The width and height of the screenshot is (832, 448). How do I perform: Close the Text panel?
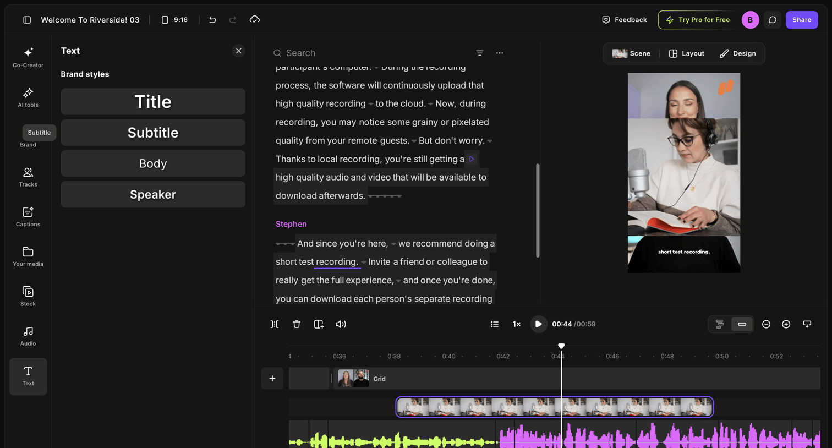tap(238, 51)
